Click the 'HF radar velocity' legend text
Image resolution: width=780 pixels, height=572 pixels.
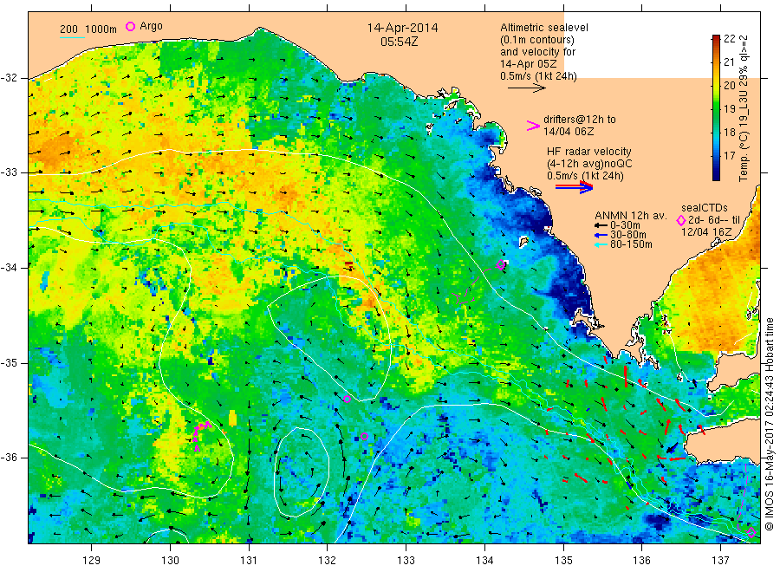[x=589, y=151]
